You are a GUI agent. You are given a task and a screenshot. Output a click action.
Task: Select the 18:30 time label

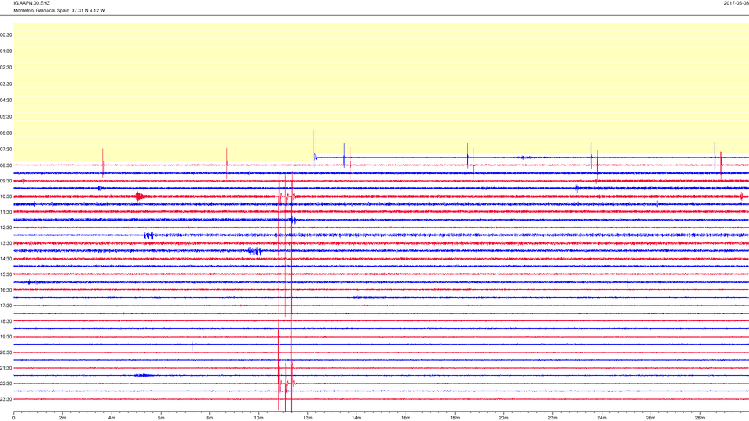[x=6, y=321]
